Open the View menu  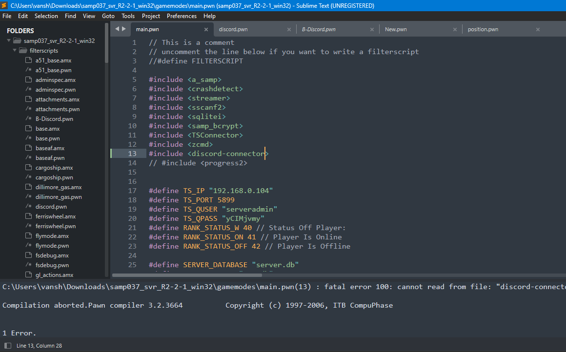point(89,16)
